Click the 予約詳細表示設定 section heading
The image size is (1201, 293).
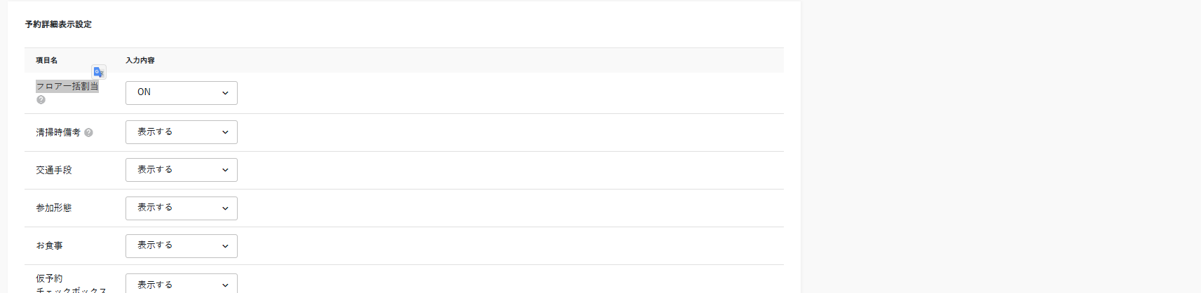point(58,24)
